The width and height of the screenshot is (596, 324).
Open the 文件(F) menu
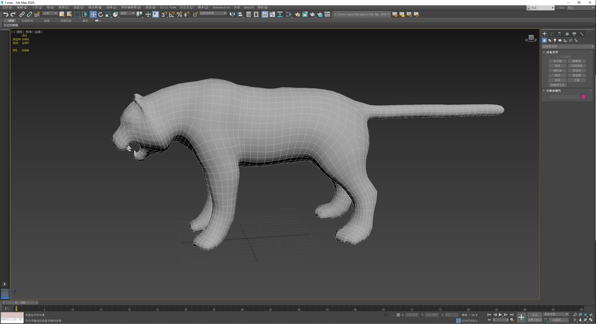point(7,7)
